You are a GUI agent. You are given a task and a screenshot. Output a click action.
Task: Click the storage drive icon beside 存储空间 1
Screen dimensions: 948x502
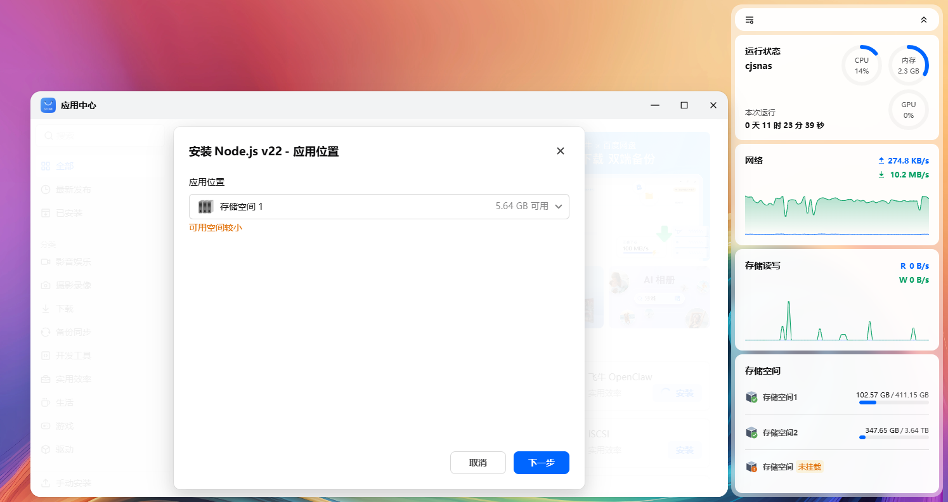point(205,207)
